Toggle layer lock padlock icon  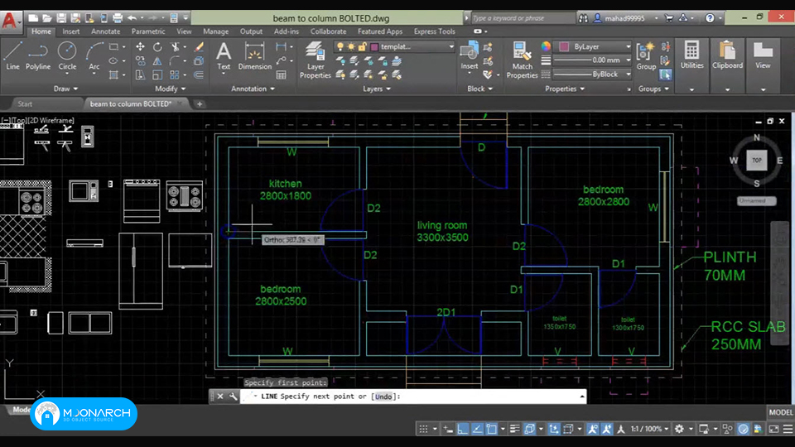click(362, 46)
